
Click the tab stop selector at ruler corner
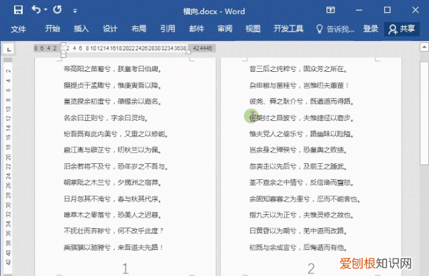9,49
